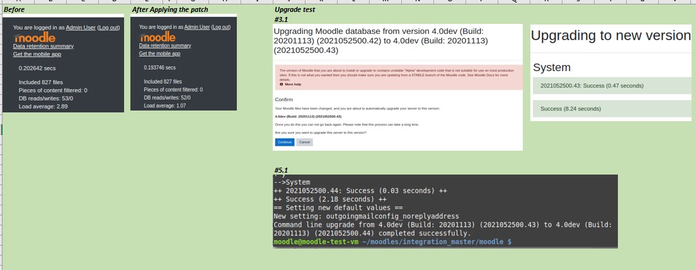696x270 pixels.
Task: Open Data retention summary in Before panel
Action: pyautogui.click(x=43, y=46)
